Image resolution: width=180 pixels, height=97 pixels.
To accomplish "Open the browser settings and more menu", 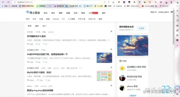I will (177, 2).
